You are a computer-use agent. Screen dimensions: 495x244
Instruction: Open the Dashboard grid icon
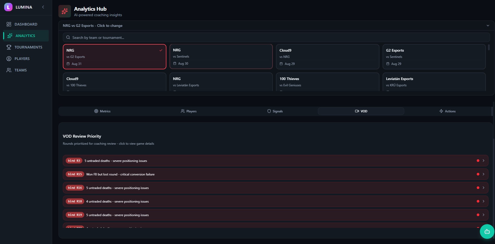(x=9, y=24)
